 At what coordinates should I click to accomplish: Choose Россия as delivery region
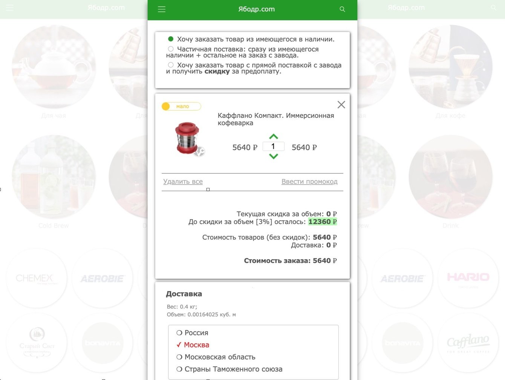click(x=192, y=333)
